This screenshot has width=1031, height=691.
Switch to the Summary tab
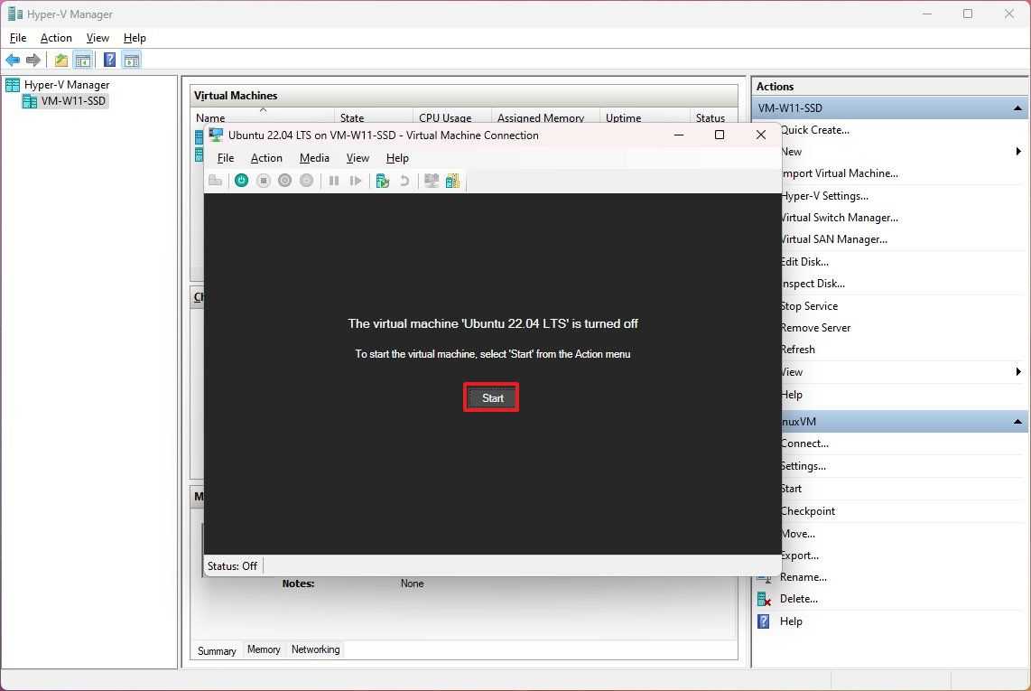point(217,651)
